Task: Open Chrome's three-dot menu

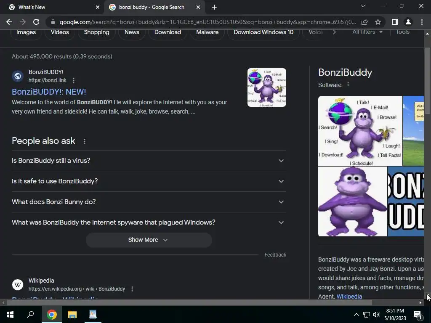Action: click(x=422, y=22)
